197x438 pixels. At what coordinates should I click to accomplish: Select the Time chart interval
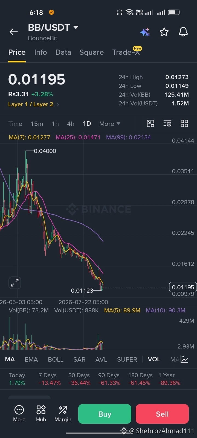(x=15, y=124)
